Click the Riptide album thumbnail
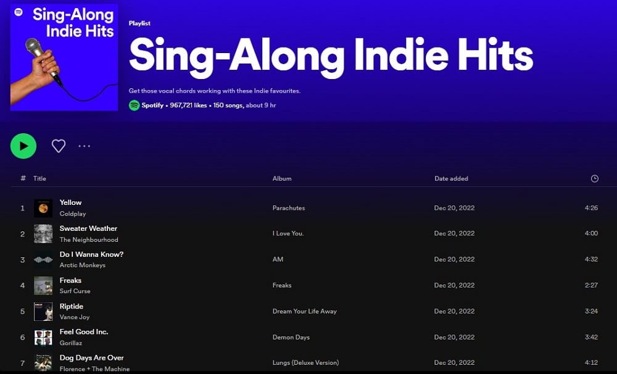 [43, 312]
